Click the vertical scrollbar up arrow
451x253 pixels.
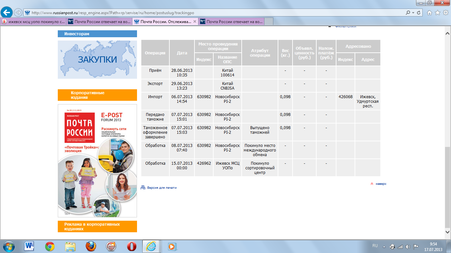(x=448, y=34)
